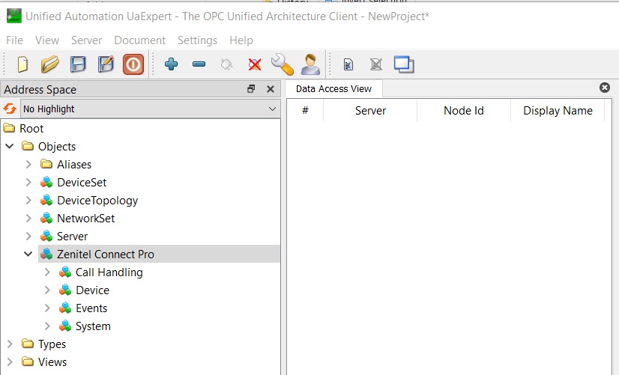Save the project with floppy icon

tap(78, 64)
